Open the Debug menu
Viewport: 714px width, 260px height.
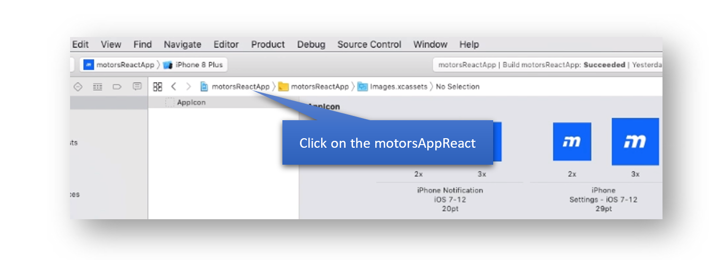pyautogui.click(x=311, y=44)
